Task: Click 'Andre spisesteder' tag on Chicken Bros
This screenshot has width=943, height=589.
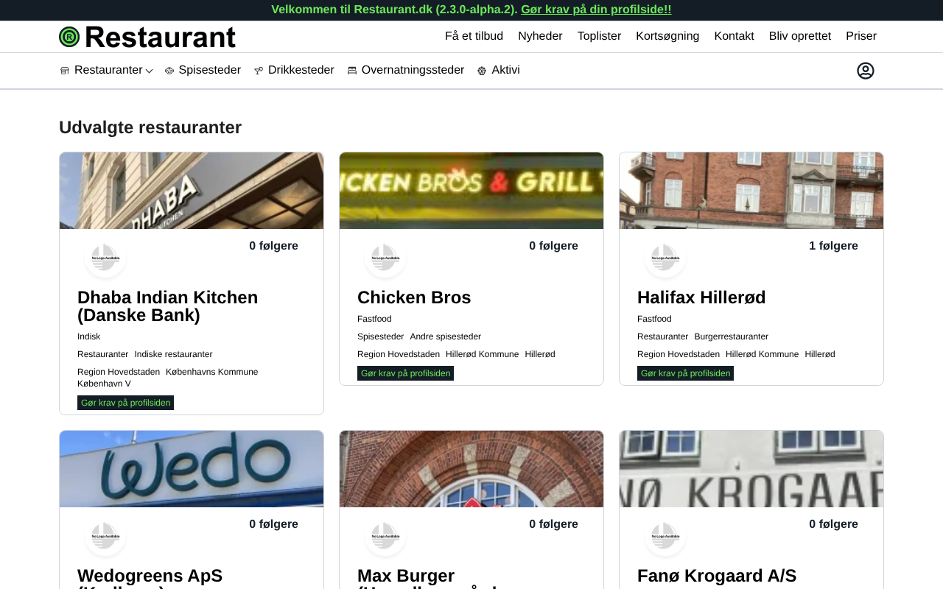Action: click(x=445, y=336)
